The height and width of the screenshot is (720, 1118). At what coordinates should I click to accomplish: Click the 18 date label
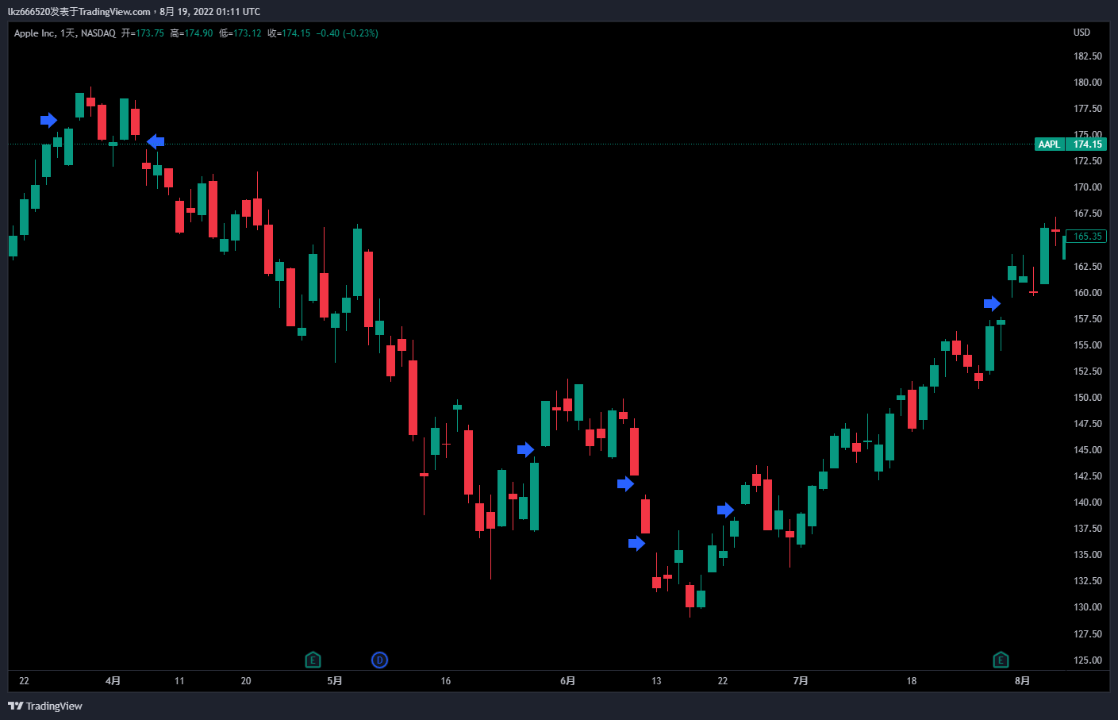[912, 680]
